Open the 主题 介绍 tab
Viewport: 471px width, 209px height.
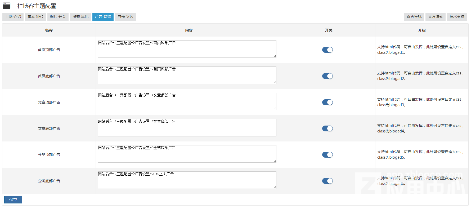click(13, 17)
